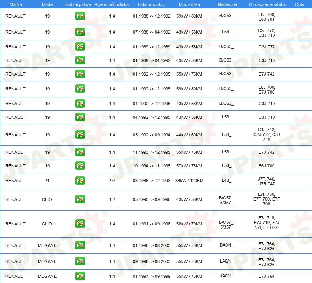
Task: Click the 57kW / 78KM power cell
Action: click(189, 166)
